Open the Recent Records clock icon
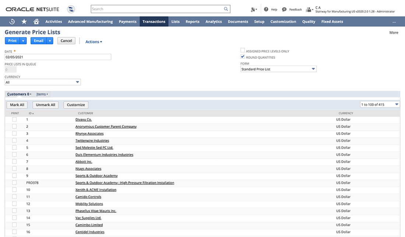Screen dimensions: 405x237 12,22
